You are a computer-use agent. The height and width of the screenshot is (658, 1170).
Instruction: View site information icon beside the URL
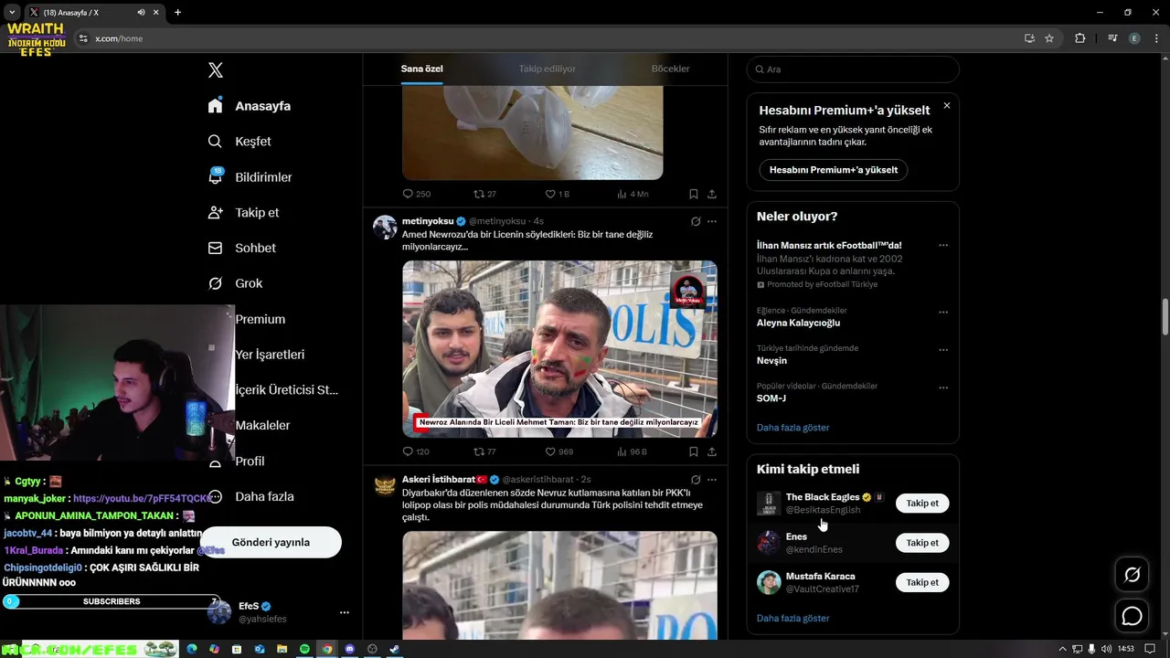83,38
